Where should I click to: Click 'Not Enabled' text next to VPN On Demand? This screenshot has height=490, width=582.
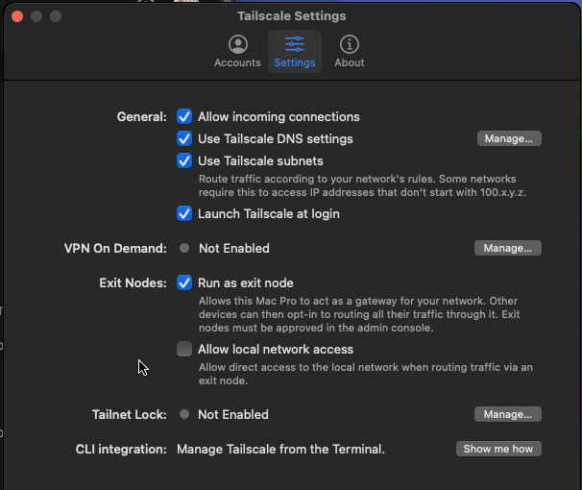pyautogui.click(x=234, y=248)
